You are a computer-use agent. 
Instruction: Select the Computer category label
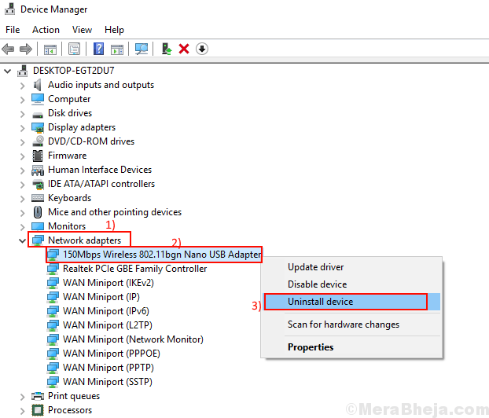pos(69,99)
